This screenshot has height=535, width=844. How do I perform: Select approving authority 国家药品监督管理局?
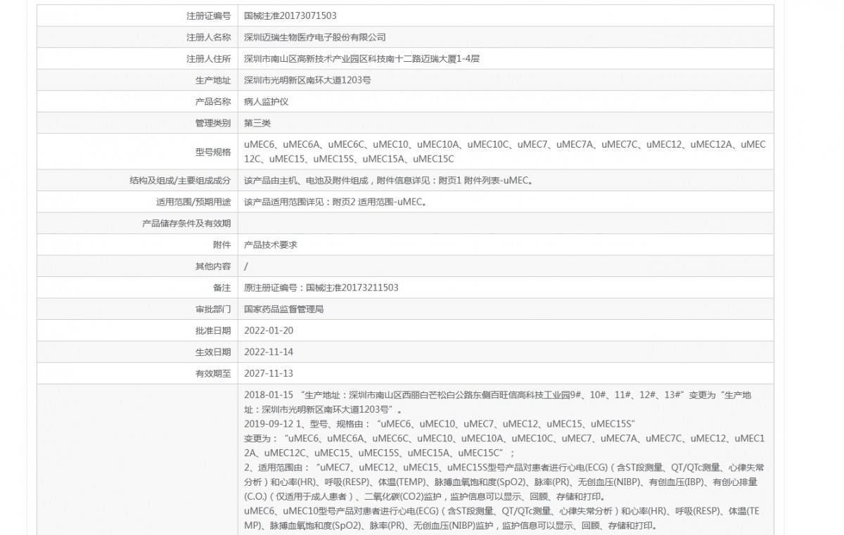pos(283,309)
